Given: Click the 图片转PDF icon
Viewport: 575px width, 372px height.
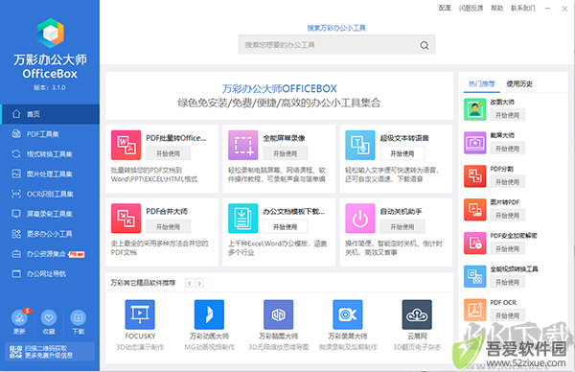Looking at the screenshot, I should [x=475, y=209].
